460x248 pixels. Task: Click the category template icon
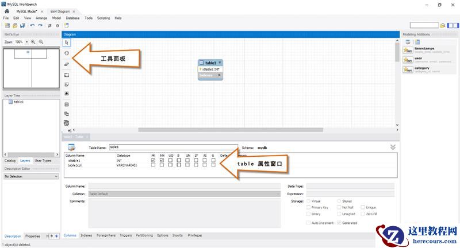pyautogui.click(x=408, y=69)
